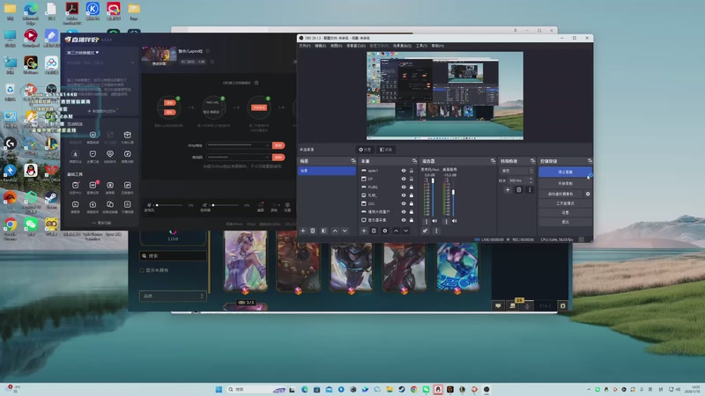Pop out the 混音器 dock panel
Screen dimensions: 705x396
(493, 161)
